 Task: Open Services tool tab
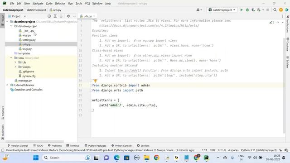(x=143, y=146)
